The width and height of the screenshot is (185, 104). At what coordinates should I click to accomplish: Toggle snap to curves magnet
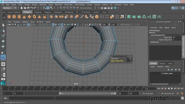[64, 8]
